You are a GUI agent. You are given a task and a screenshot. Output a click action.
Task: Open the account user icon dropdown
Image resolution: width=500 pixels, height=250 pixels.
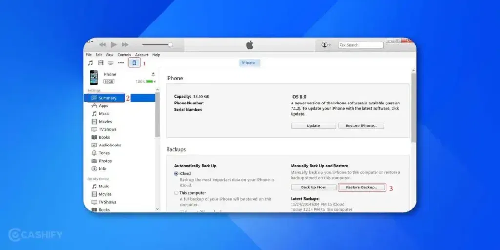[x=326, y=45]
